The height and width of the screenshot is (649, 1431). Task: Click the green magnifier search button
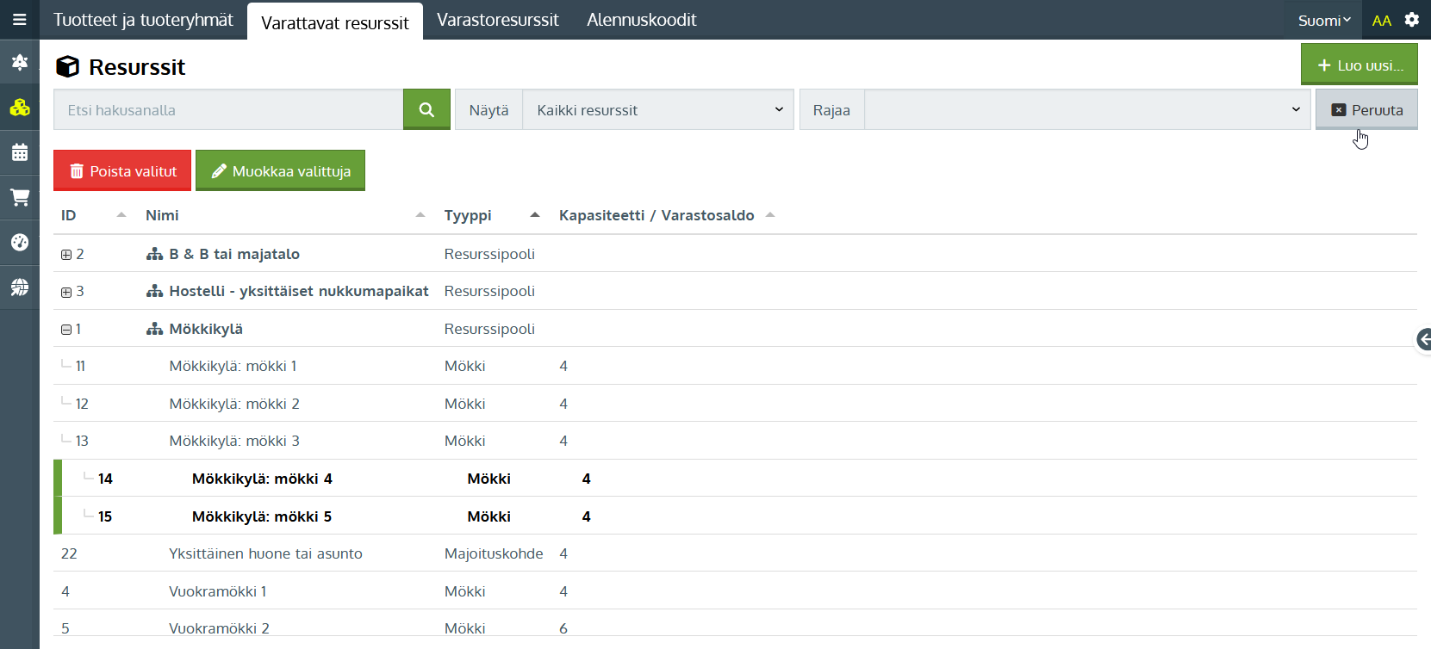[x=426, y=109]
